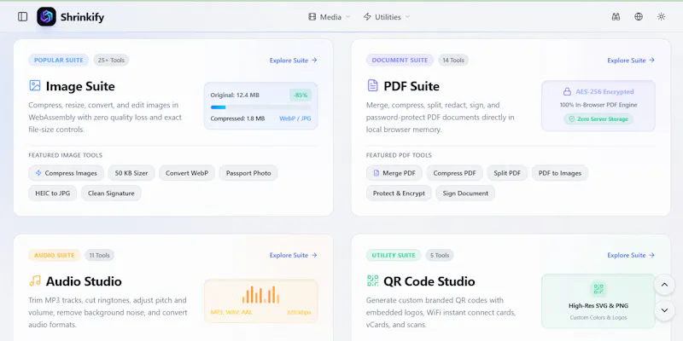Open Explore Suite for Audio Studio
Image resolution: width=683 pixels, height=341 pixels.
[x=293, y=255]
